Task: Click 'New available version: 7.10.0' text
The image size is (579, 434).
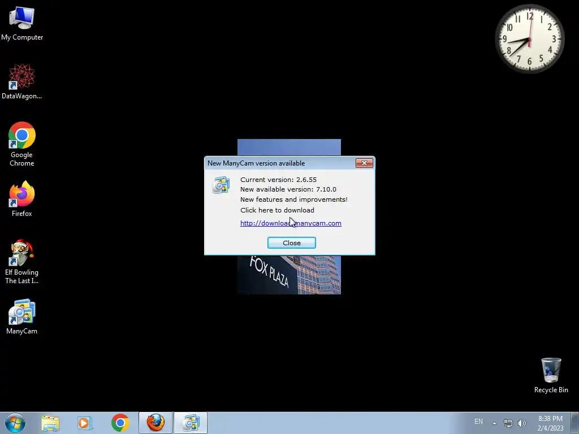Action: (x=288, y=189)
